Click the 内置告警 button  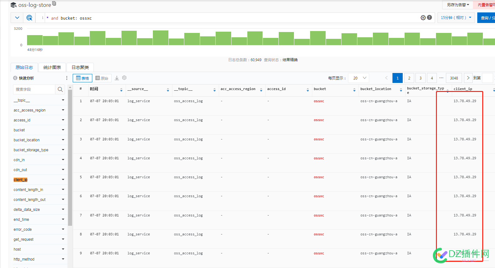click(484, 5)
